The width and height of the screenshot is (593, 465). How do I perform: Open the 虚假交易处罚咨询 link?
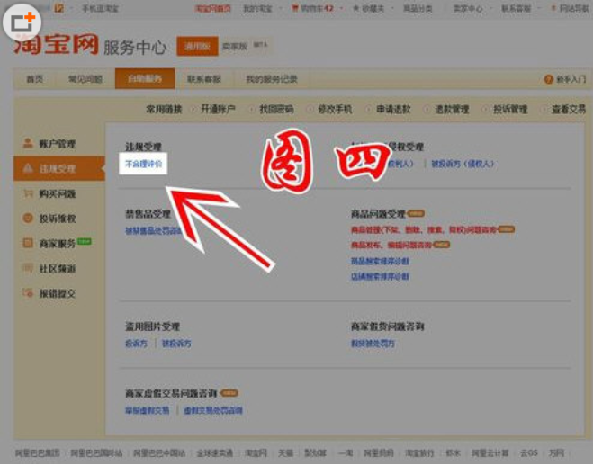tap(213, 410)
